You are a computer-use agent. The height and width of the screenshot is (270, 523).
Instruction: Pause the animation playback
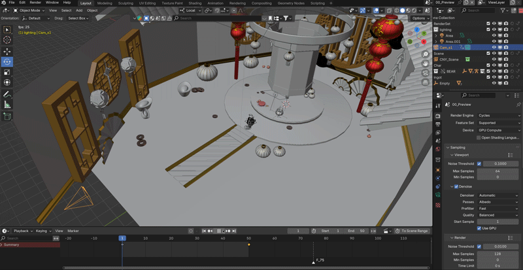[219, 231]
